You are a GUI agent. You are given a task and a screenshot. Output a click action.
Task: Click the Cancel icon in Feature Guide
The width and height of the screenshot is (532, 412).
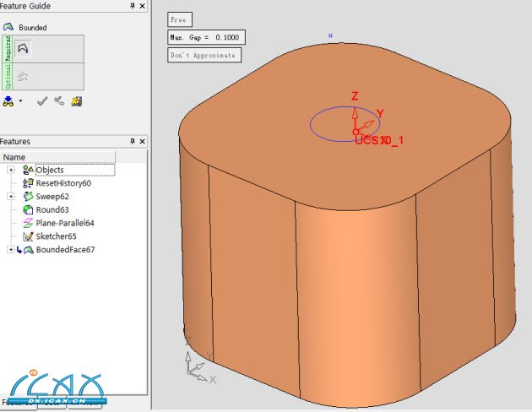coord(76,101)
